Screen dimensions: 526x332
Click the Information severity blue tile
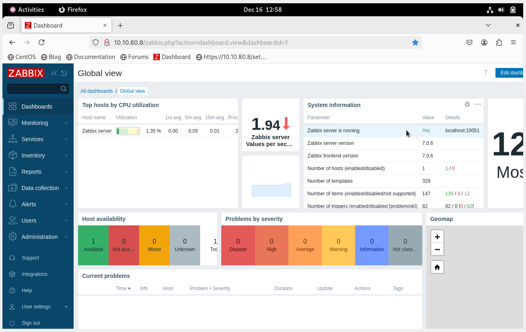(x=372, y=245)
